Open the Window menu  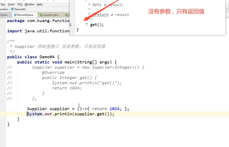coord(29,4)
